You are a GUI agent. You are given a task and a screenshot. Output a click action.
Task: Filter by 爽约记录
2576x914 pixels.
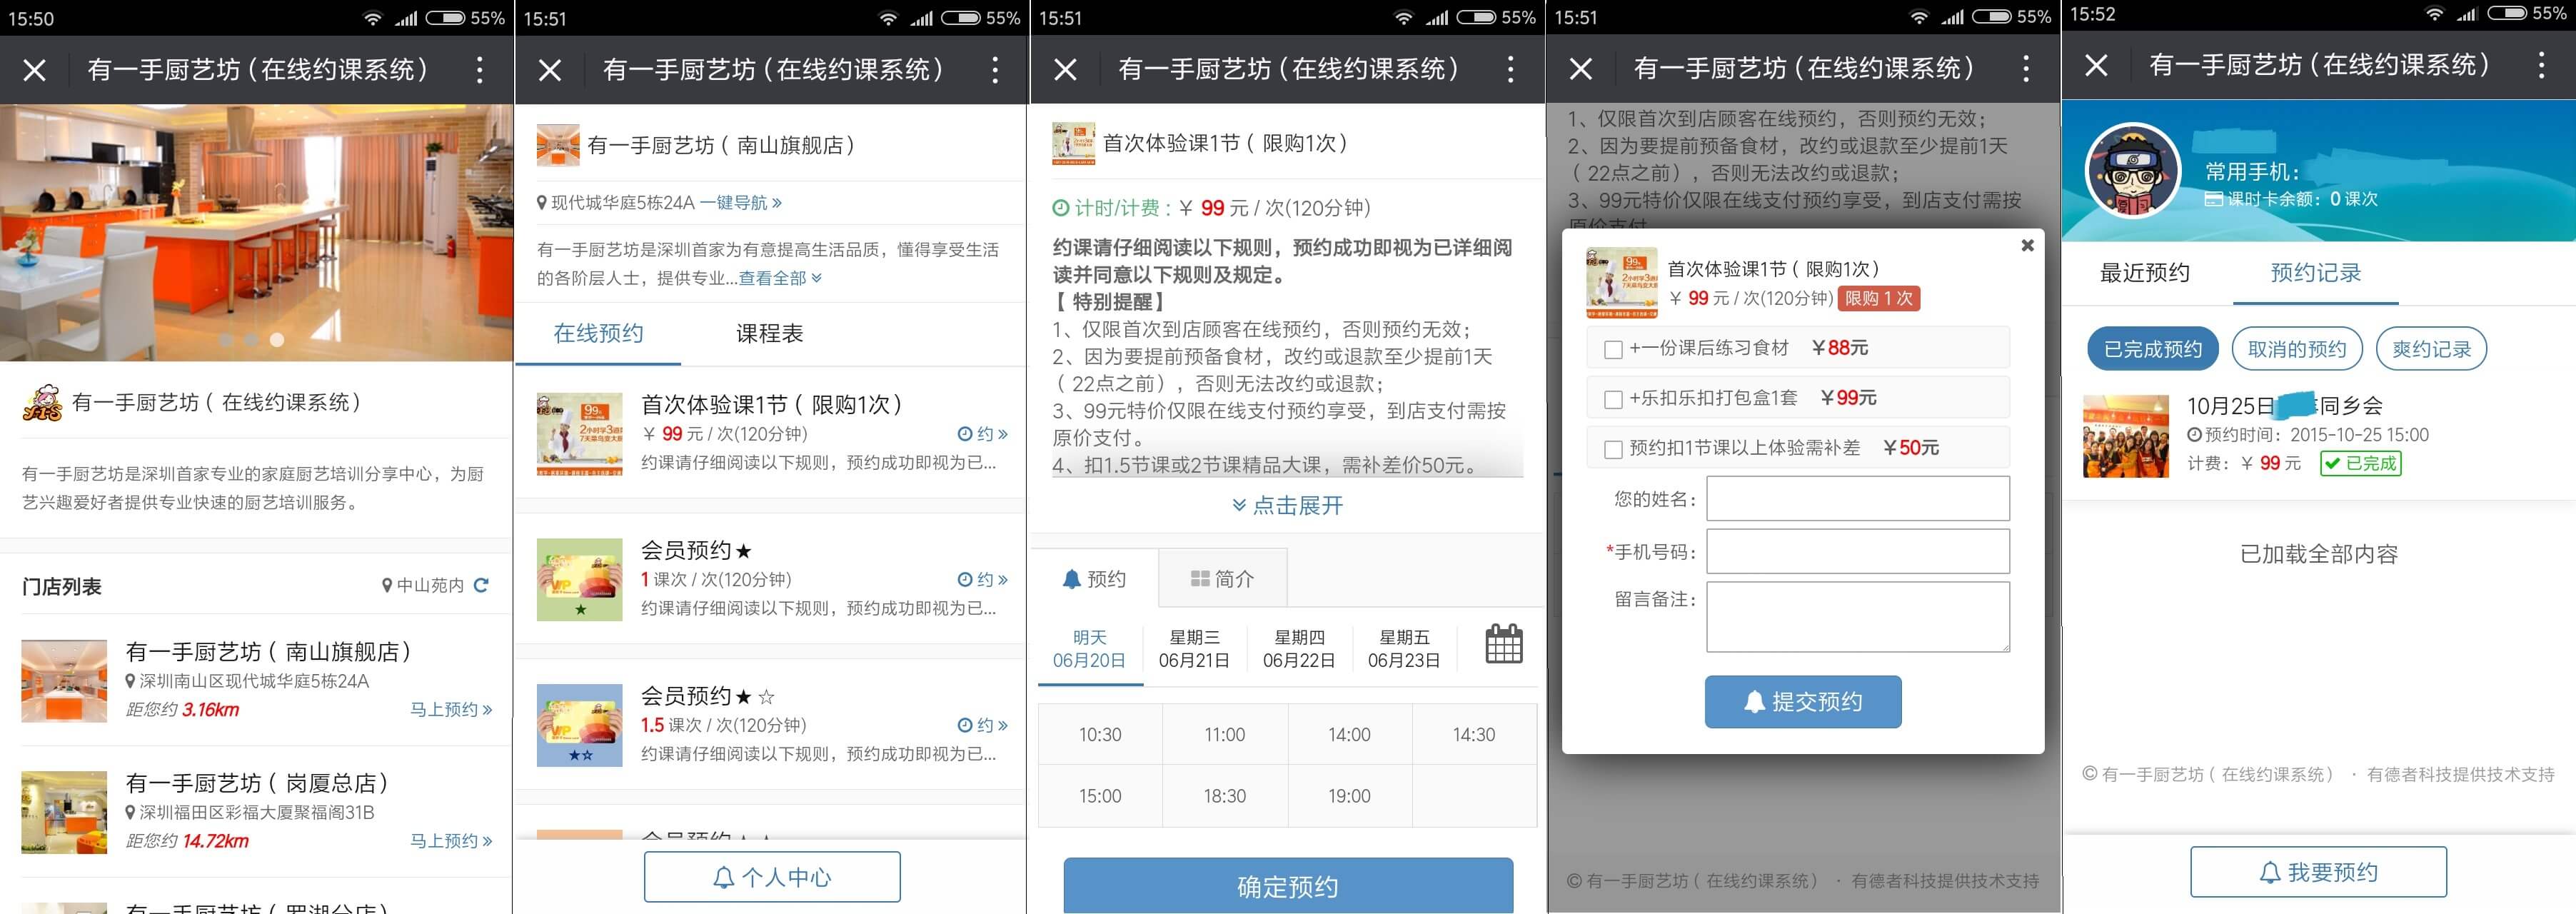(x=2431, y=349)
